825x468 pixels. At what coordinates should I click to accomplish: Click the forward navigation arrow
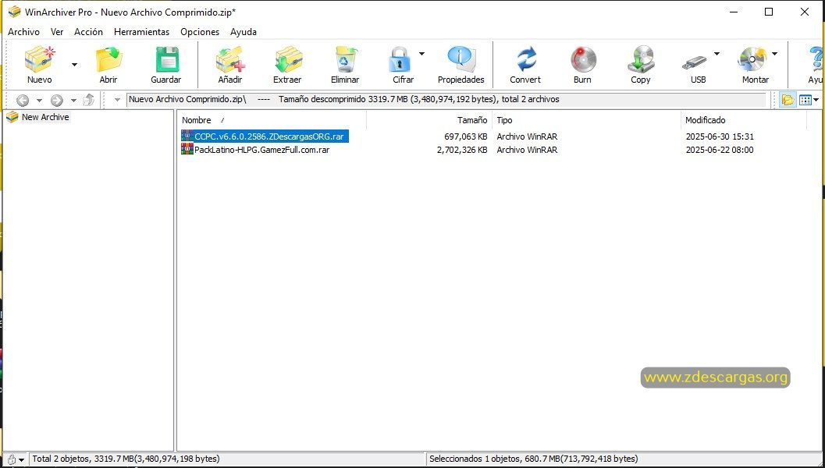tap(57, 100)
